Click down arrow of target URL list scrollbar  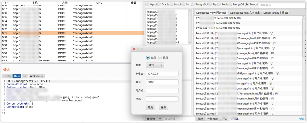tap(190, 42)
